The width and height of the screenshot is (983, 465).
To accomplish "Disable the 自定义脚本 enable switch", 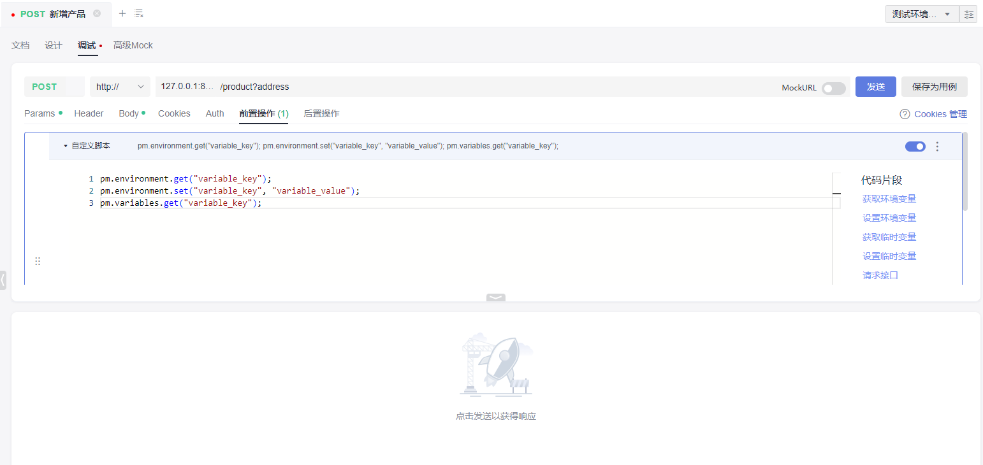I will (915, 147).
